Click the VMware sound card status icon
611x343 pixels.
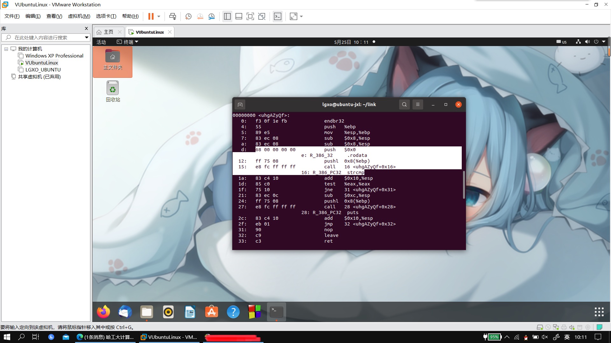tap(572, 327)
